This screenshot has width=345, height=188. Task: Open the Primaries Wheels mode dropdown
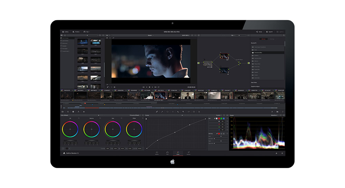pyautogui.click(x=135, y=115)
